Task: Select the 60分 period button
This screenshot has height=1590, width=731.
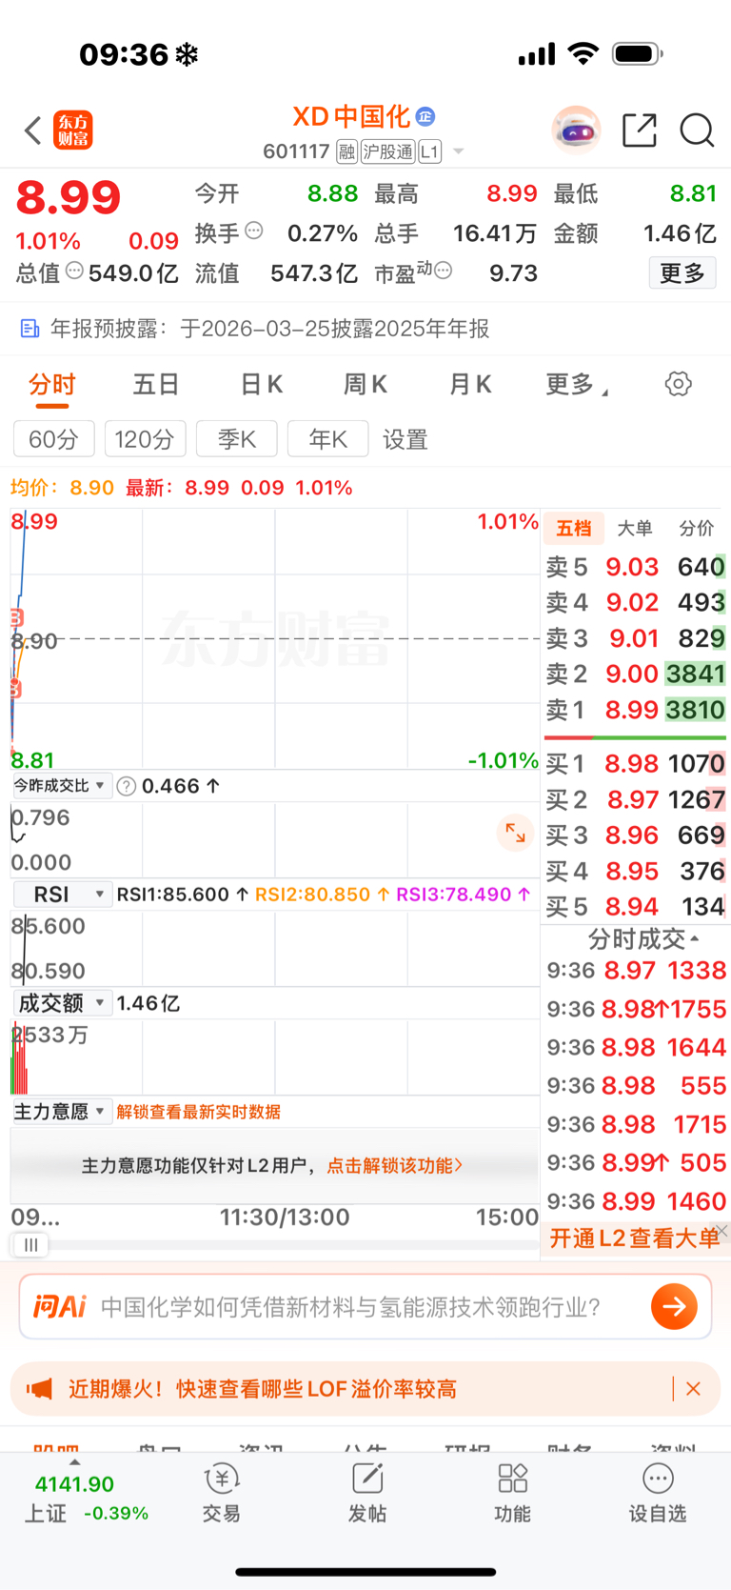Action: 54,439
